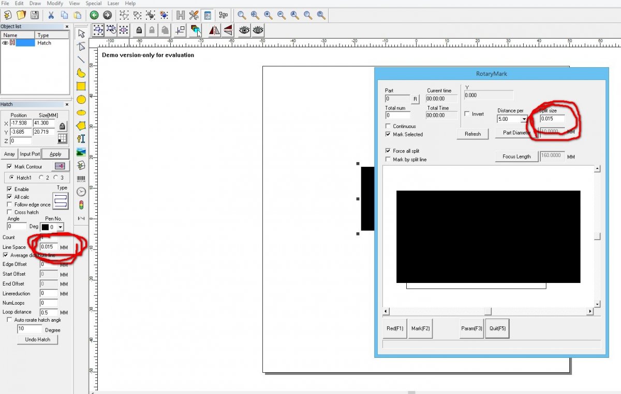Open the bitmap image import tool

81,152
